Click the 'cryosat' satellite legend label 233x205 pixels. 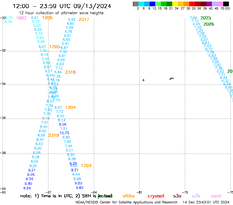point(156,196)
